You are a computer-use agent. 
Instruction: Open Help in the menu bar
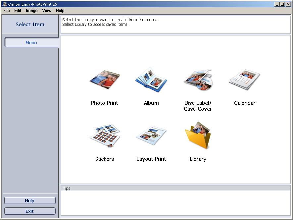60,11
